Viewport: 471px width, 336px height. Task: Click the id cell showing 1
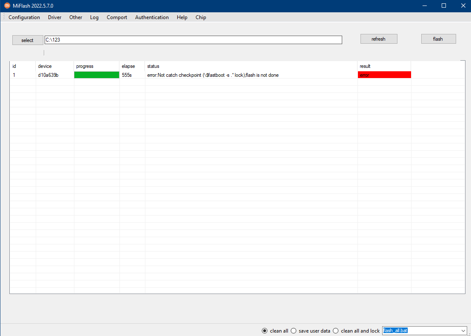coord(23,75)
